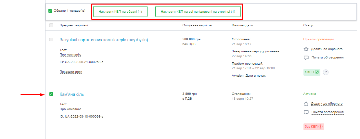The width and height of the screenshot is (360, 139).
Task: Expand 'Показати лоти' for notebooks tender
Action: click(71, 71)
